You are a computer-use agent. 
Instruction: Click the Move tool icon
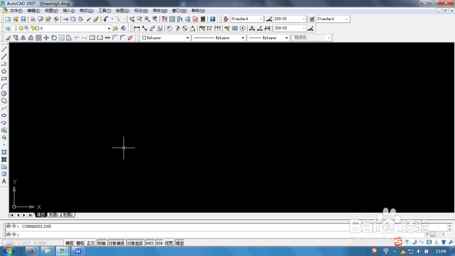click(x=46, y=38)
